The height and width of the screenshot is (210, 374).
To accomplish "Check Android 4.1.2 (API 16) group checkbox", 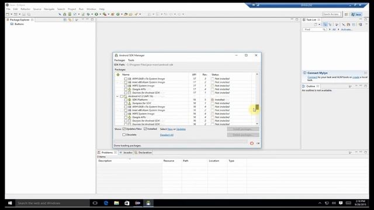I will 122,96.
